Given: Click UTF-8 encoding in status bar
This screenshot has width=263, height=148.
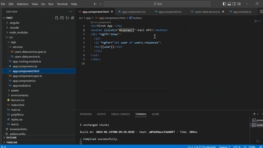Looking at the screenshot, I should tap(237, 147).
